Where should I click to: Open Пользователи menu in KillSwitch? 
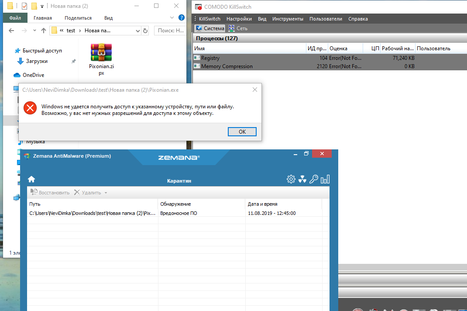click(x=326, y=19)
